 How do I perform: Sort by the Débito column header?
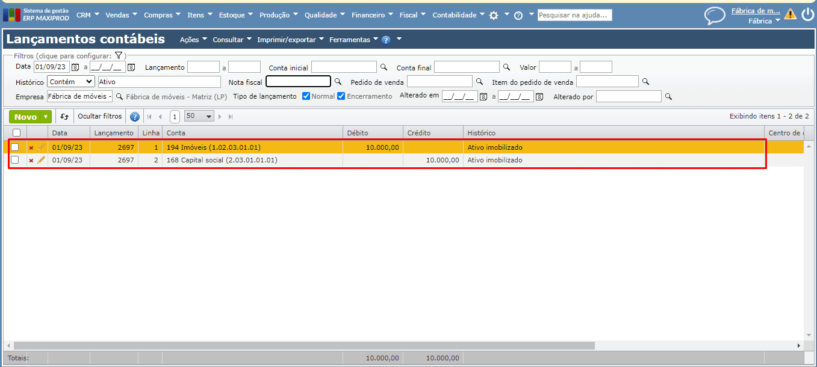click(x=373, y=133)
